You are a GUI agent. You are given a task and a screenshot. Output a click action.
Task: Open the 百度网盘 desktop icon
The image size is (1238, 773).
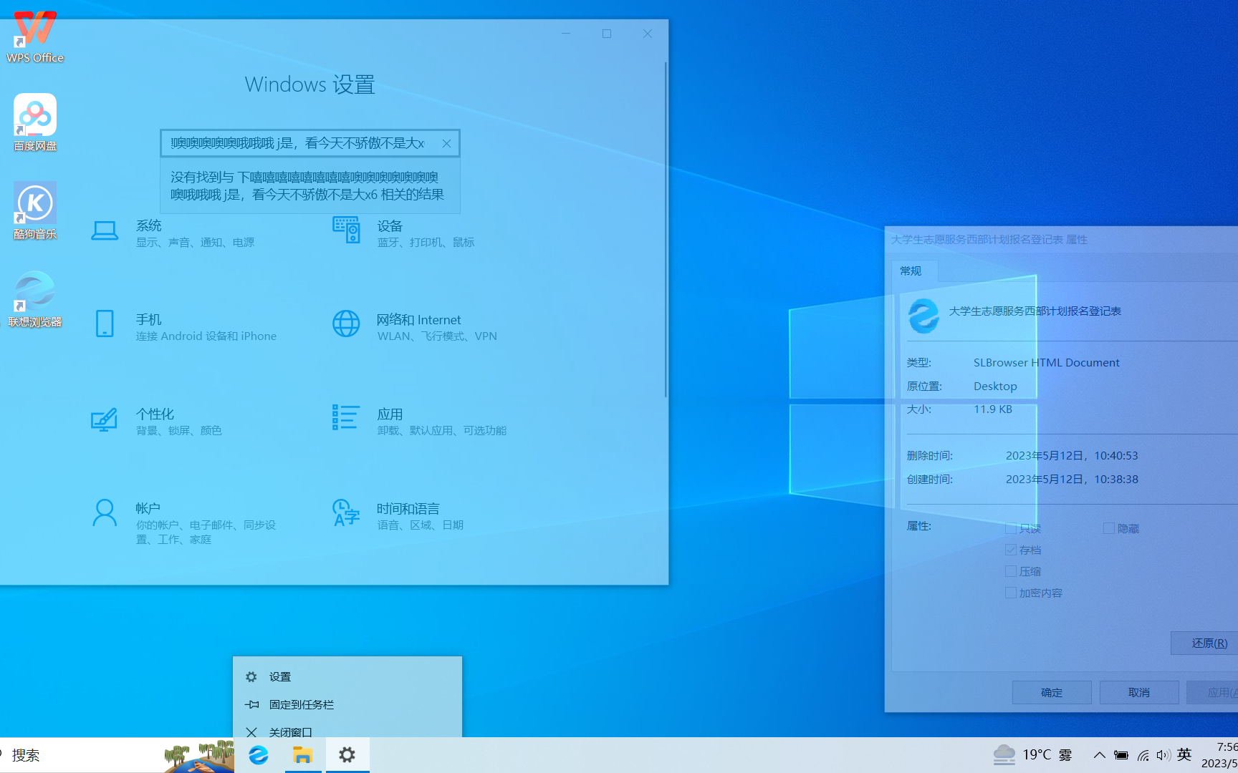point(35,122)
